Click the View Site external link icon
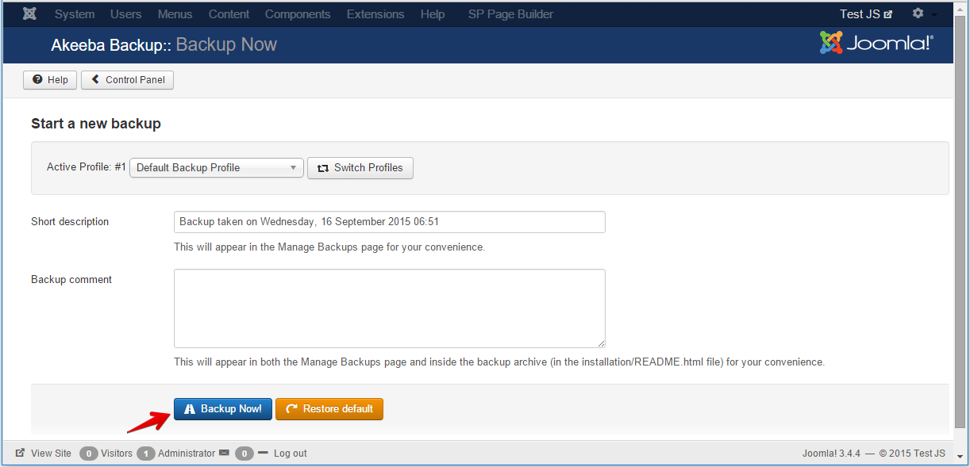The height and width of the screenshot is (467, 970). 20,454
